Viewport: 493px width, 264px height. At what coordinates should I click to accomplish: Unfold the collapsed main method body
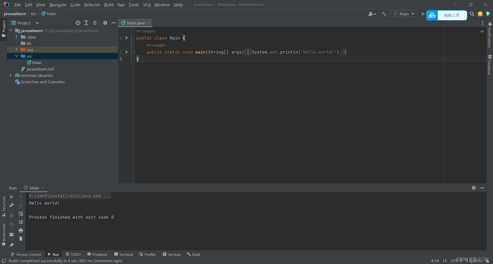tap(134, 52)
